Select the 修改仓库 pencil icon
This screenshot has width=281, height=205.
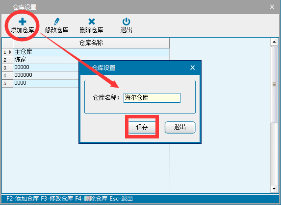tap(57, 22)
